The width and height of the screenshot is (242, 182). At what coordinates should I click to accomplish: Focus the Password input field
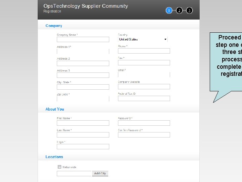pos(144,123)
